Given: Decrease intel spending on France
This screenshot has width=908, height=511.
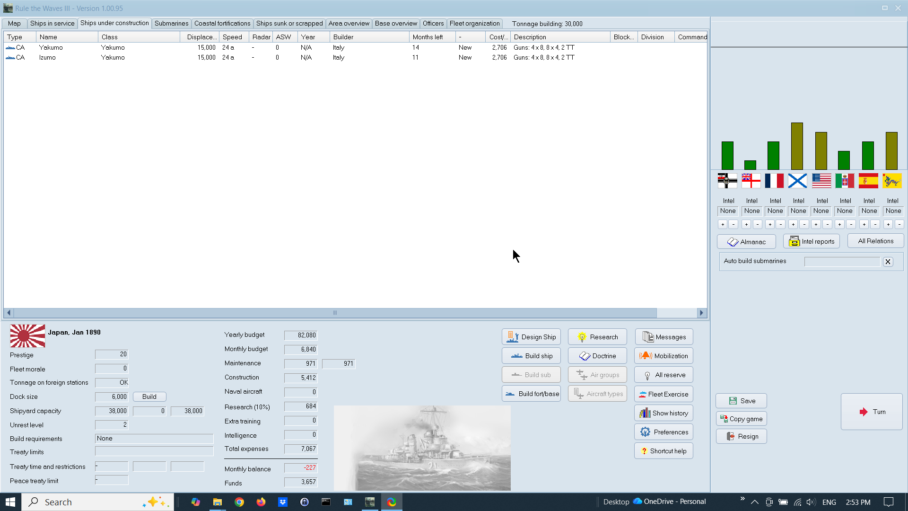Looking at the screenshot, I should click(781, 224).
